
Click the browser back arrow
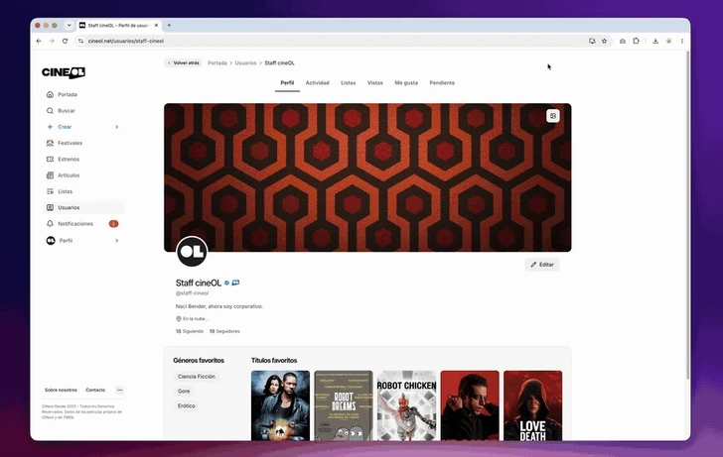[39, 41]
